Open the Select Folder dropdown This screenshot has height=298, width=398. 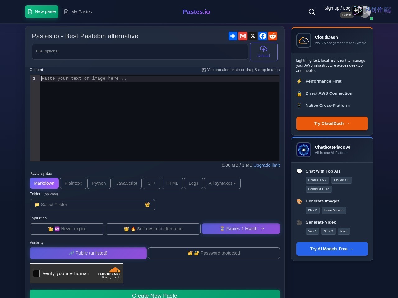(92, 205)
